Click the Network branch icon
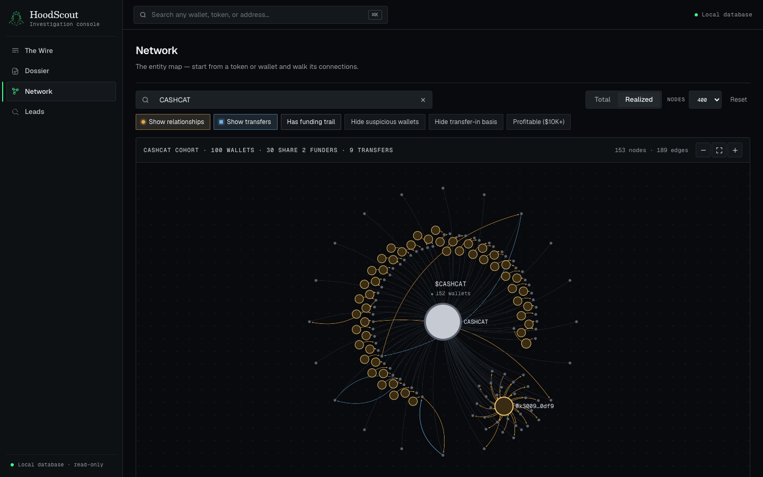 (x=15, y=92)
